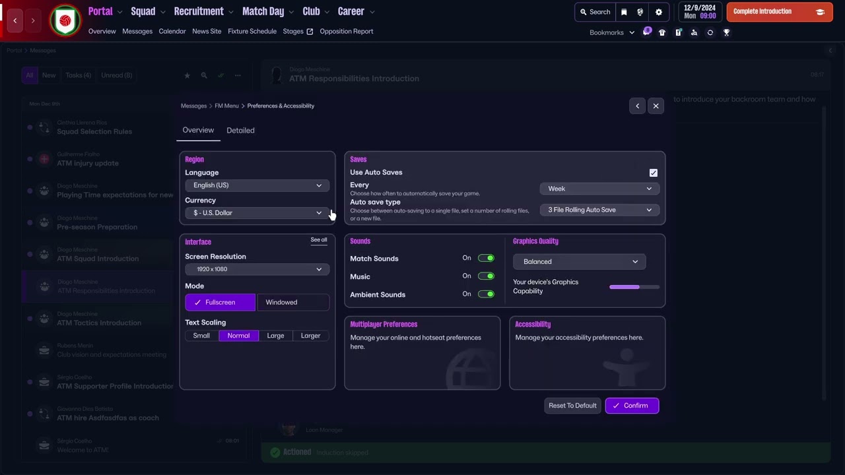The width and height of the screenshot is (845, 475).
Task: Click the Confirm button
Action: click(632, 406)
